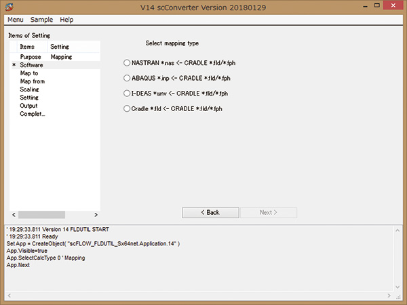Open the Sample menu

point(41,20)
